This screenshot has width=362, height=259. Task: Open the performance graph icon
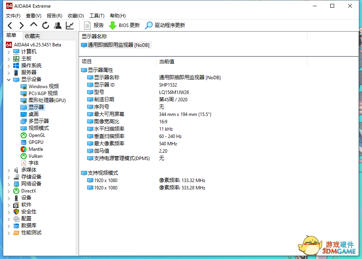(x=70, y=26)
